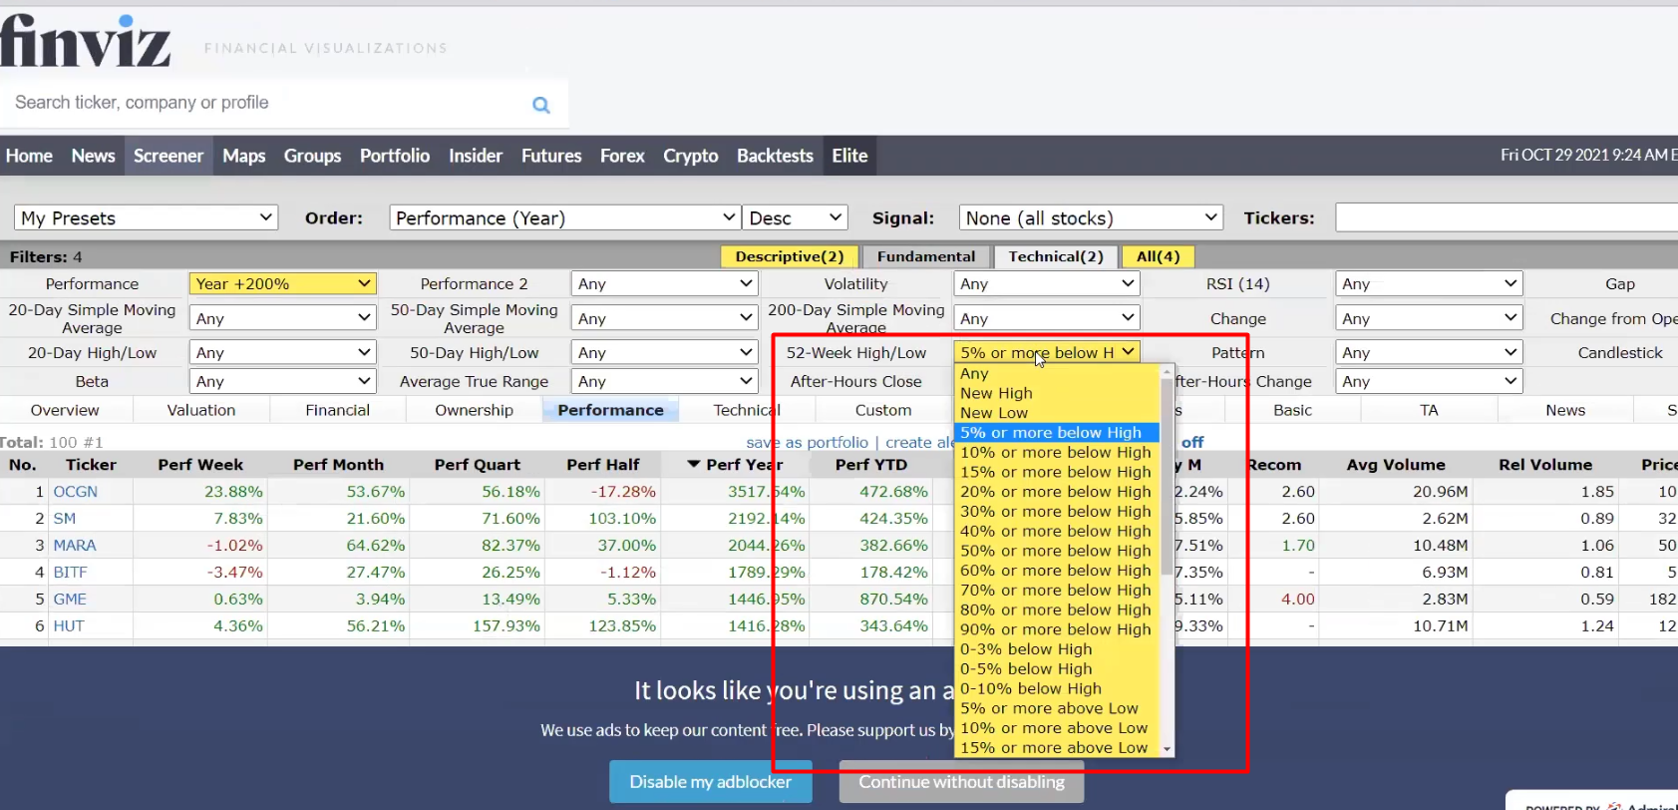Open the 200-Day Simple Moving Average dropdown
This screenshot has width=1678, height=810.
(1046, 318)
